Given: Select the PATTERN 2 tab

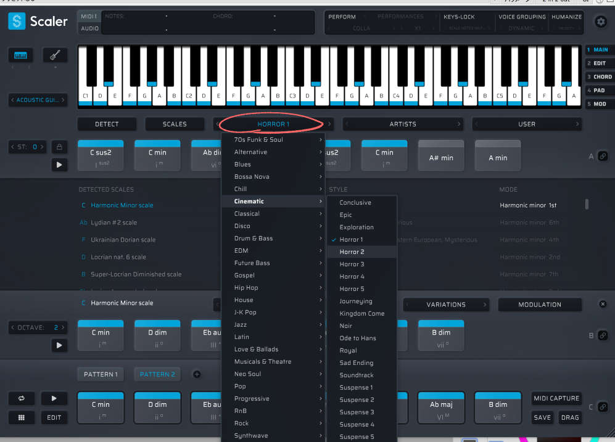Looking at the screenshot, I should 157,375.
